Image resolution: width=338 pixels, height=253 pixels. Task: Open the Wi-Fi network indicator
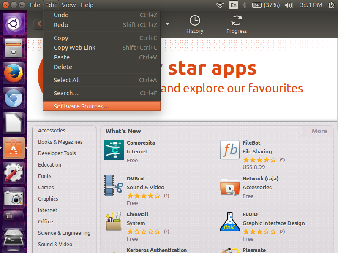click(x=220, y=5)
